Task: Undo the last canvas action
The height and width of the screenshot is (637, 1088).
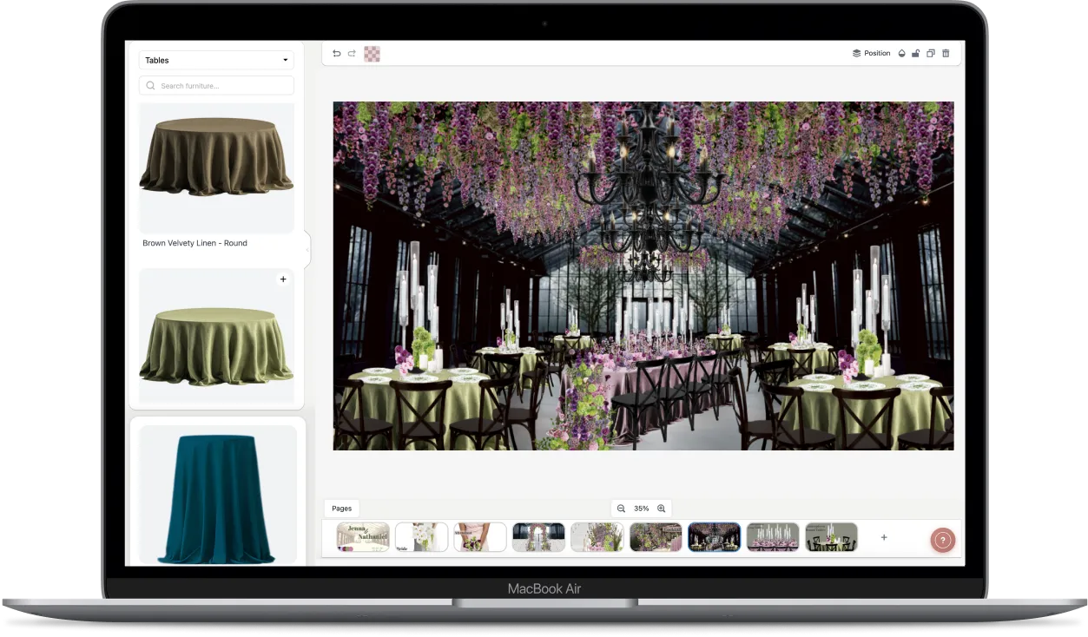Action: click(337, 54)
